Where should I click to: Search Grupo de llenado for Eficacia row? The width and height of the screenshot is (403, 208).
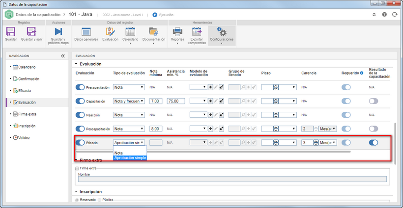tap(243, 143)
